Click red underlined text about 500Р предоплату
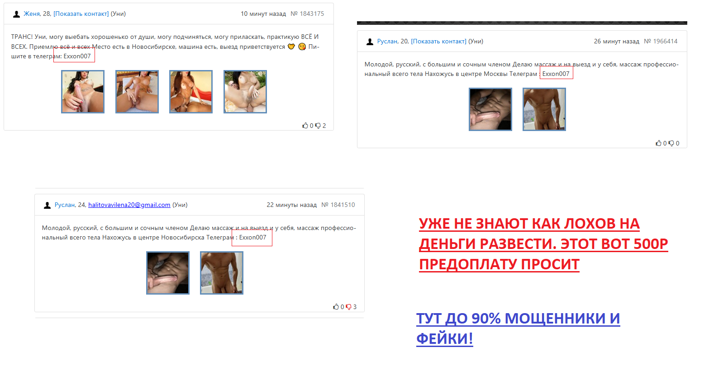Image resolution: width=709 pixels, height=380 pixels. coord(543,244)
